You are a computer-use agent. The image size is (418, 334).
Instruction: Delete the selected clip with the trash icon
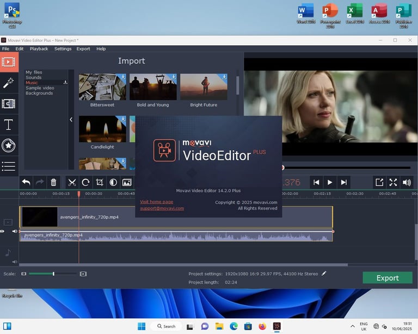click(x=53, y=182)
